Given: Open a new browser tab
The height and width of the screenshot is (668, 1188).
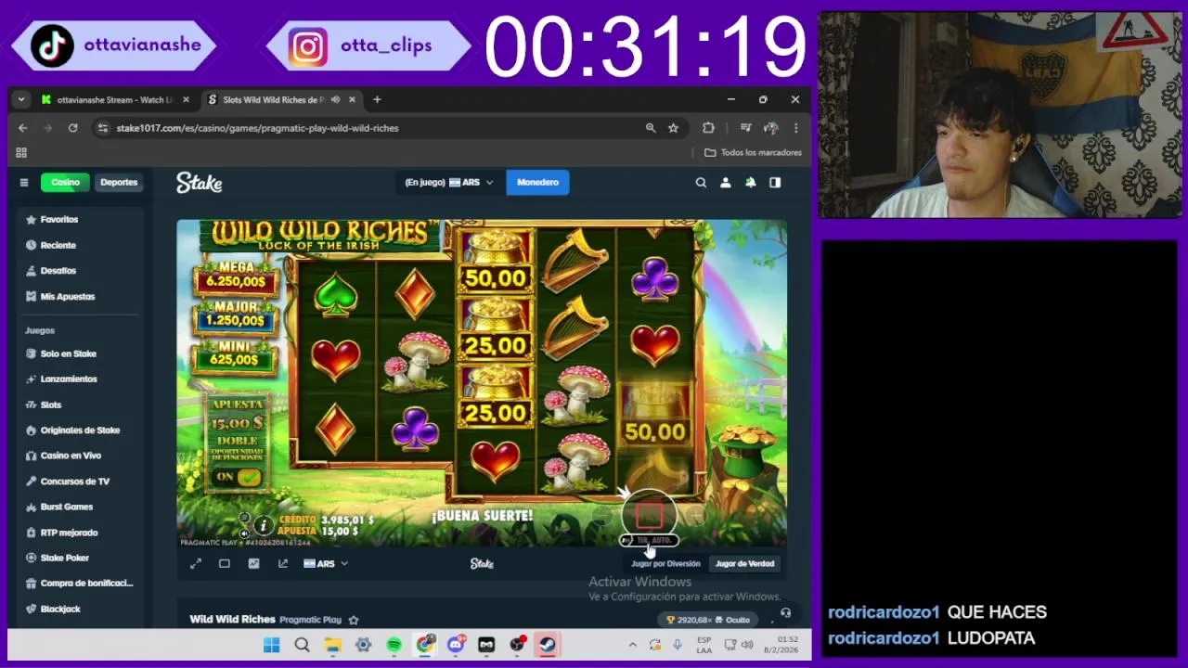Looking at the screenshot, I should pyautogui.click(x=377, y=99).
